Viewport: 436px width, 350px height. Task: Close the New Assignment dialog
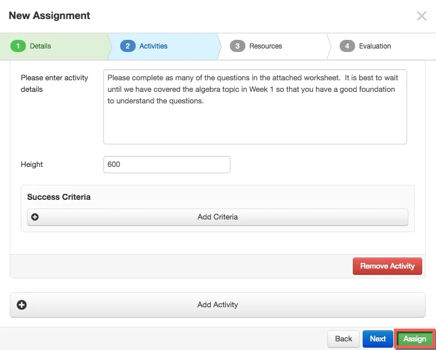click(x=422, y=16)
